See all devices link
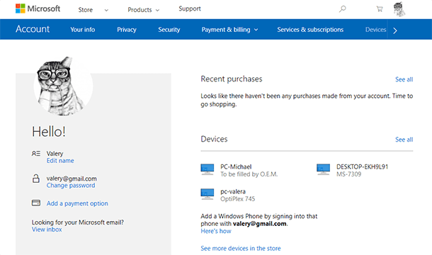Screen dimensions: 432x255 click(404, 140)
